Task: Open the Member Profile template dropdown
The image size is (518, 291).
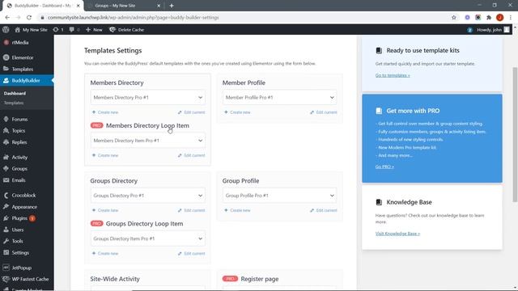Action: pos(279,98)
